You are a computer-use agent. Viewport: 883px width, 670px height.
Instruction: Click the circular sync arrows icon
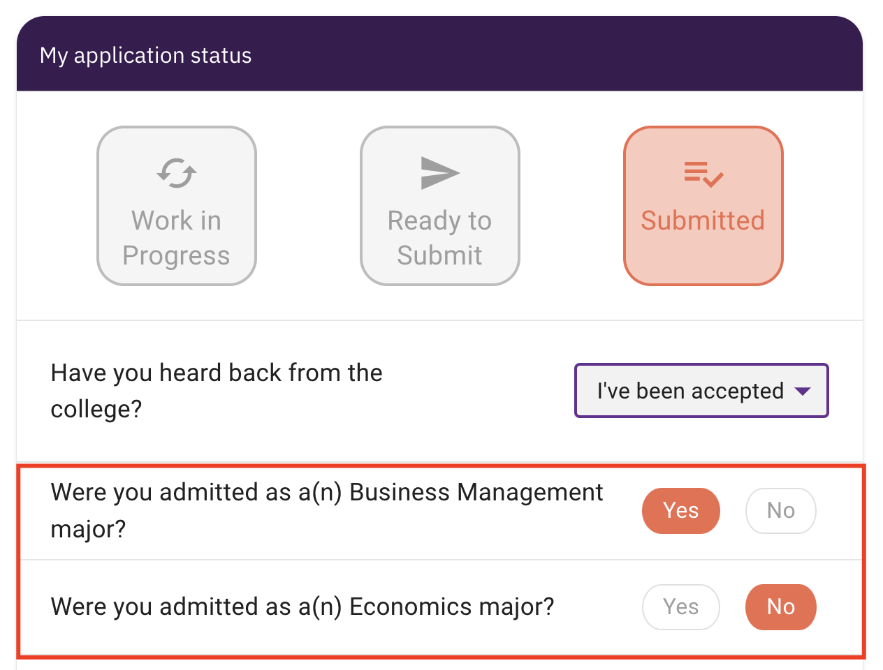(x=177, y=173)
